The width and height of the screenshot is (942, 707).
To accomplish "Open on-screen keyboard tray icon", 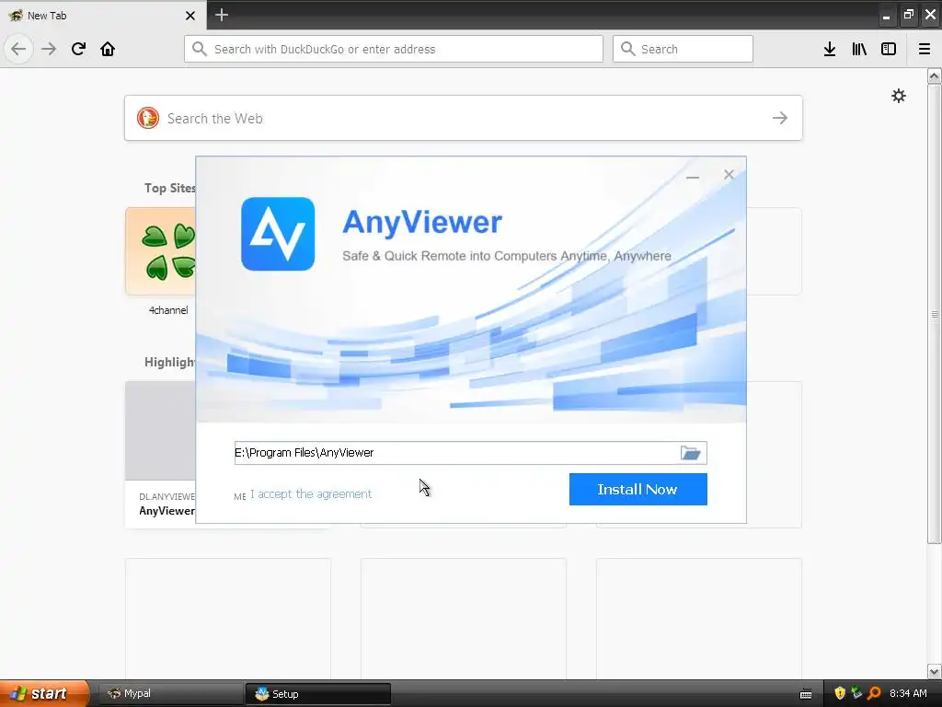I will point(806,694).
